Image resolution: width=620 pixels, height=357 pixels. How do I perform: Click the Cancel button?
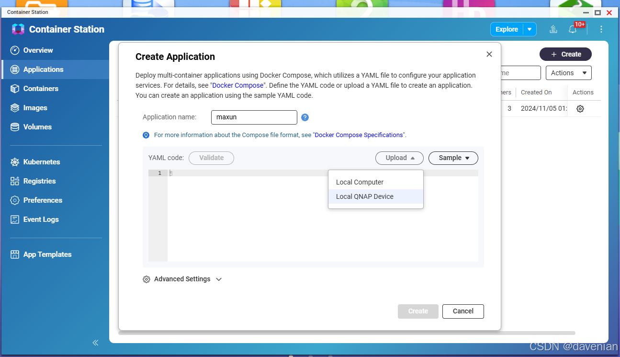point(463,311)
